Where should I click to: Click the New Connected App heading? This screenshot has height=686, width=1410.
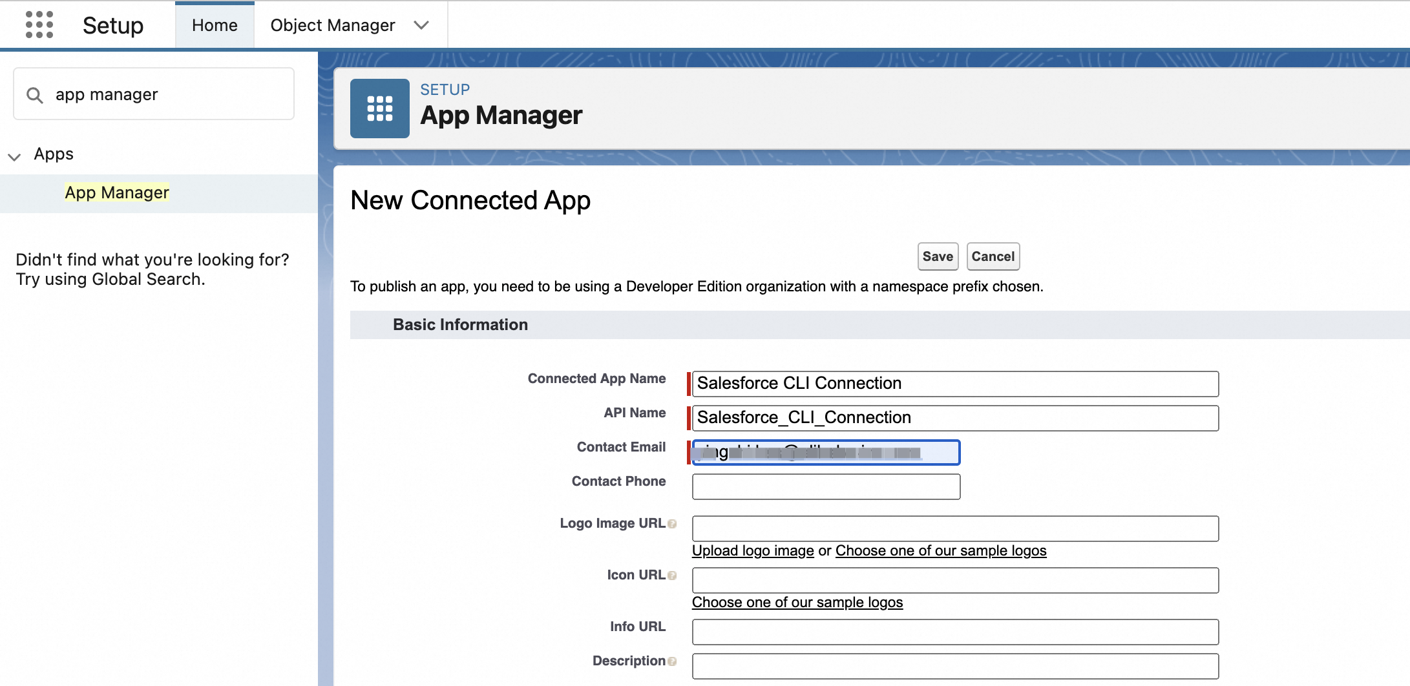pyautogui.click(x=470, y=200)
